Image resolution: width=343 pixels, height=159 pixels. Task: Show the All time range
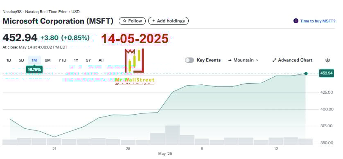click(x=101, y=60)
